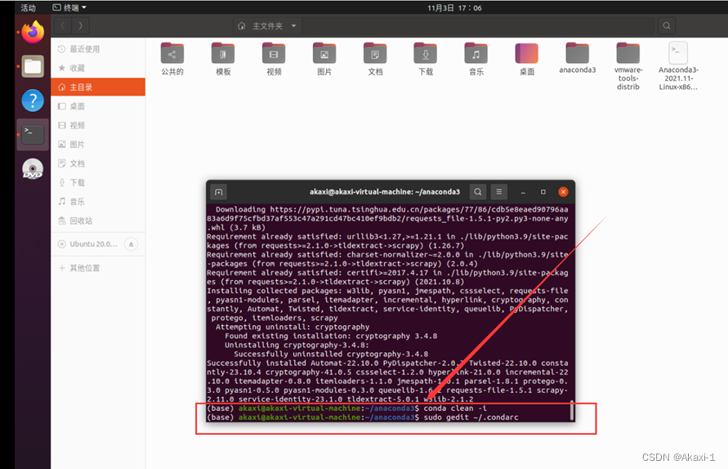The height and width of the screenshot is (469, 728).
Task: Select 音乐 in the sidebar
Action: coord(98,202)
